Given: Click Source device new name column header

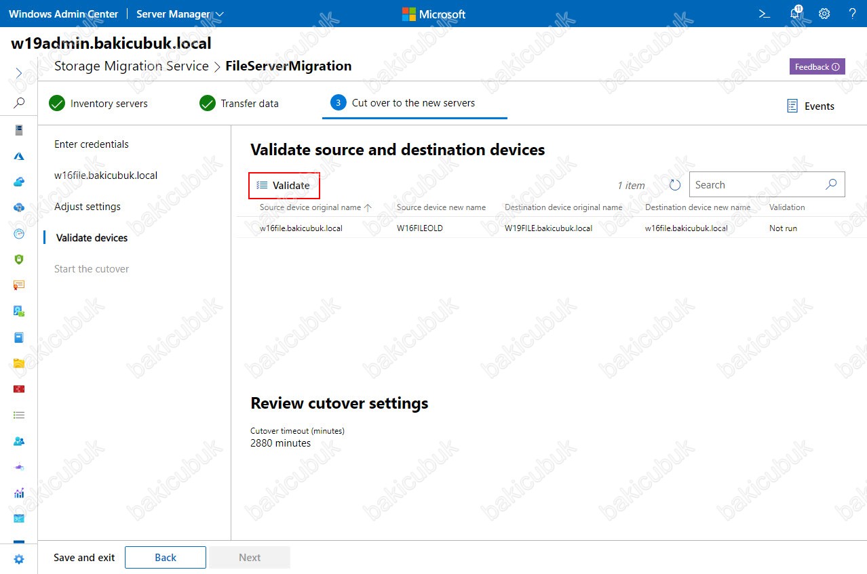Looking at the screenshot, I should pos(441,207).
